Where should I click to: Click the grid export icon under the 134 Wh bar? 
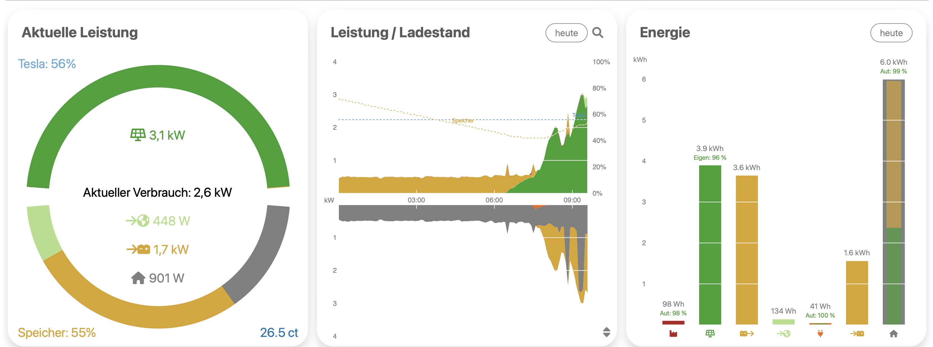[783, 334]
